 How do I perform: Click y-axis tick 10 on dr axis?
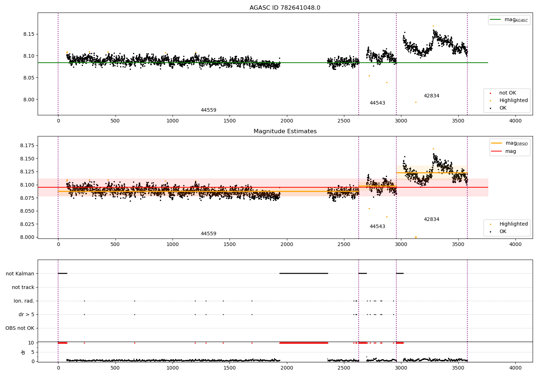coord(31,343)
